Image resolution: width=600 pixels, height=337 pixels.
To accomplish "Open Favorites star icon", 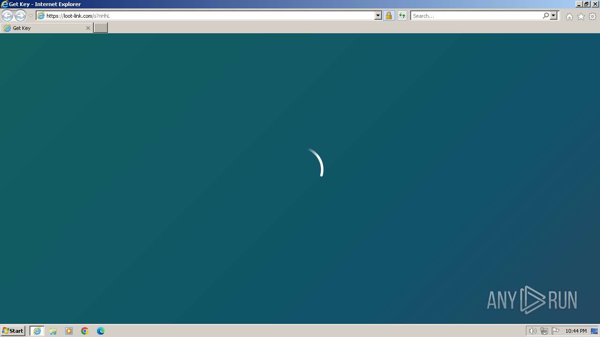I will [x=581, y=16].
